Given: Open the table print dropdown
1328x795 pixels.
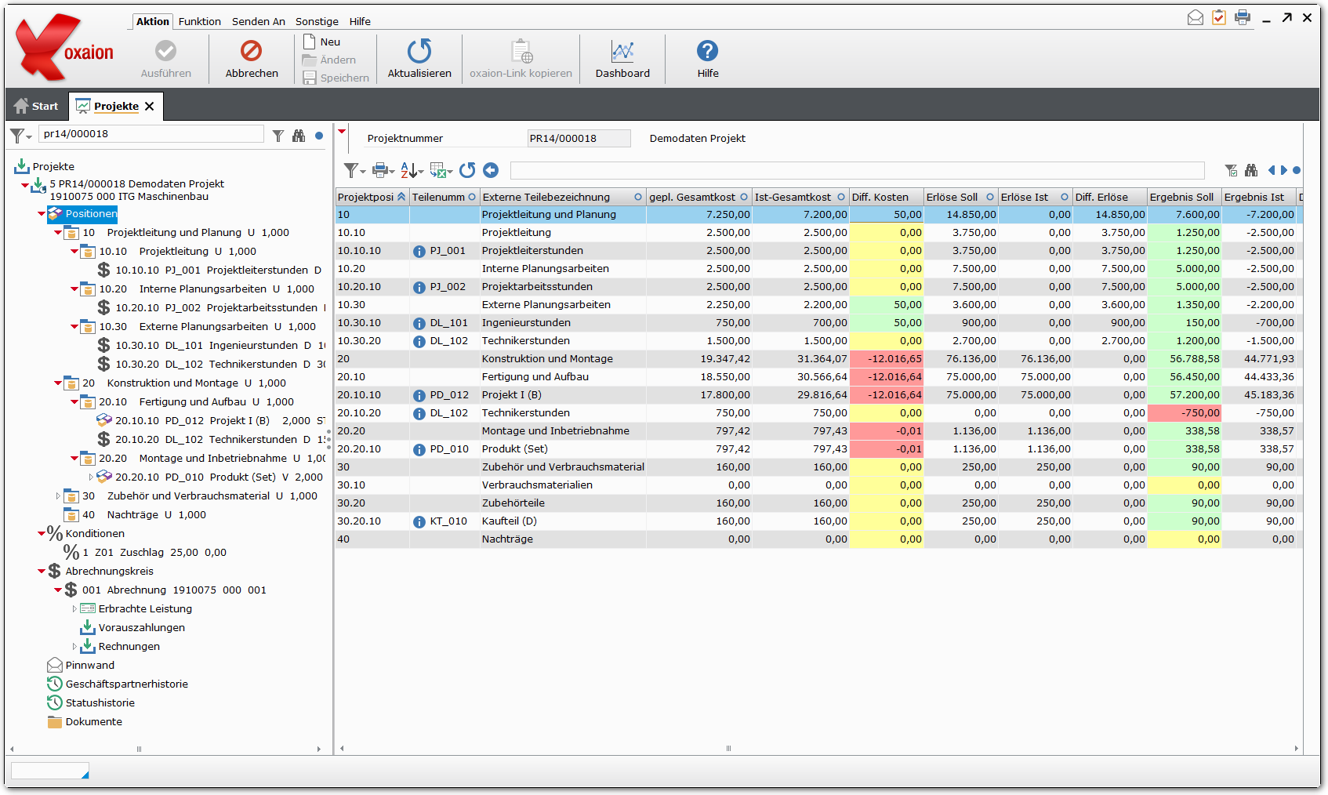Looking at the screenshot, I should click(x=383, y=170).
